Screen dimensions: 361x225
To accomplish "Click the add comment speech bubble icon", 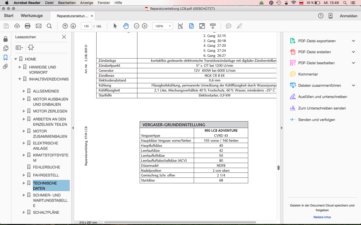I will pos(228,26).
